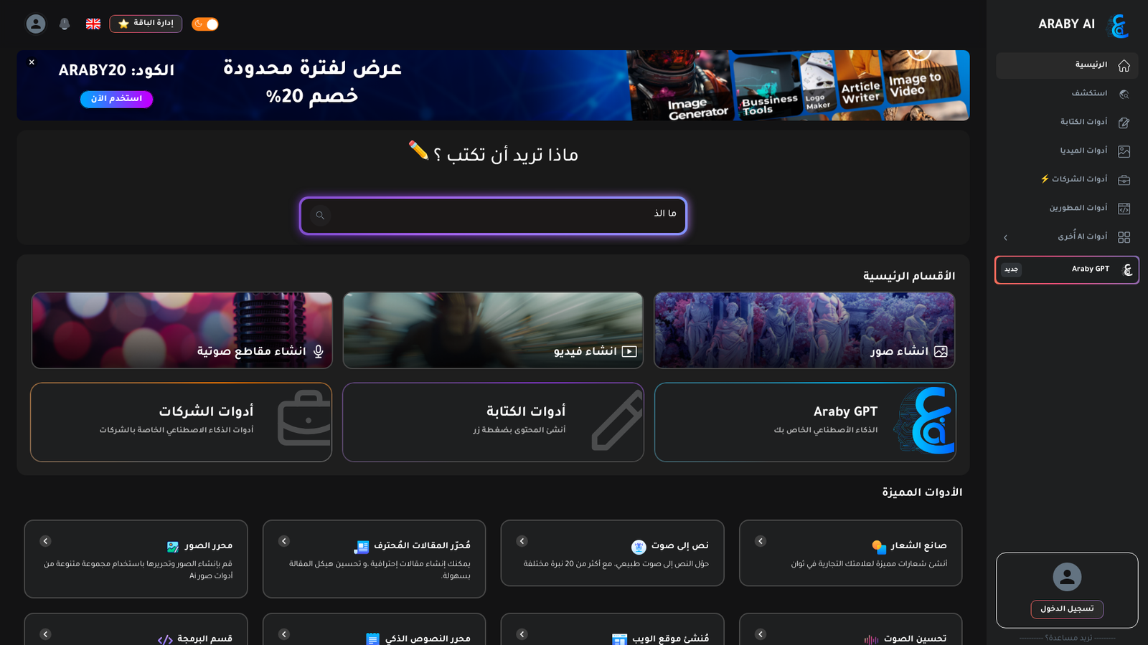
Task: Click the قسم البرمجة code brackets icon
Action: tap(165, 639)
